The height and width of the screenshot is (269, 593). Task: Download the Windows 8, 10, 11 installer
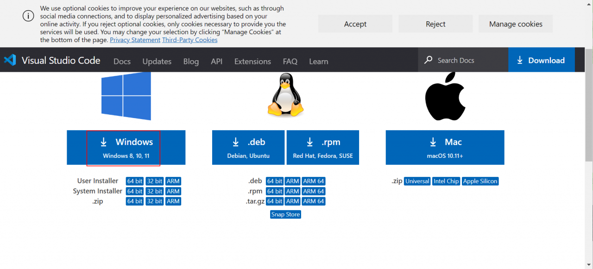pos(126,147)
